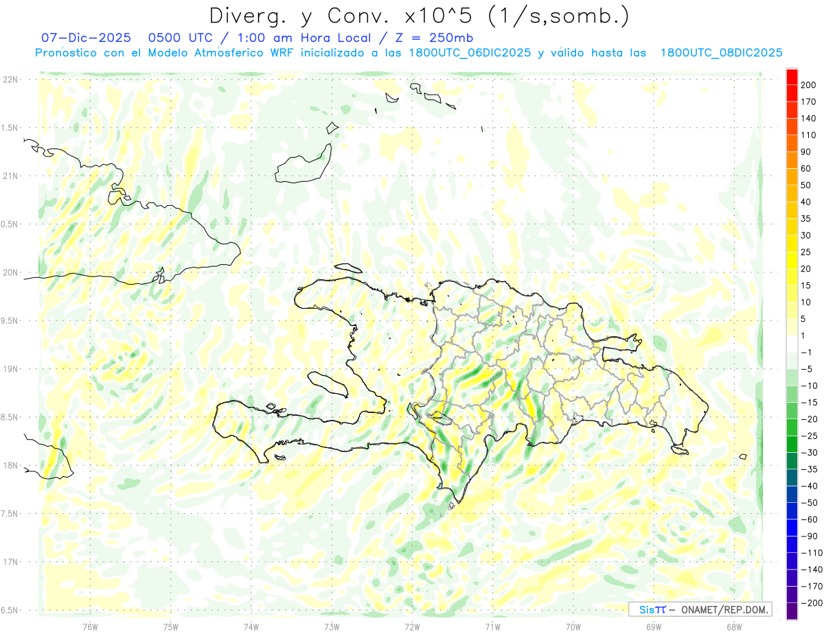
Task: Click the longitude label '68W'
Action: [734, 626]
